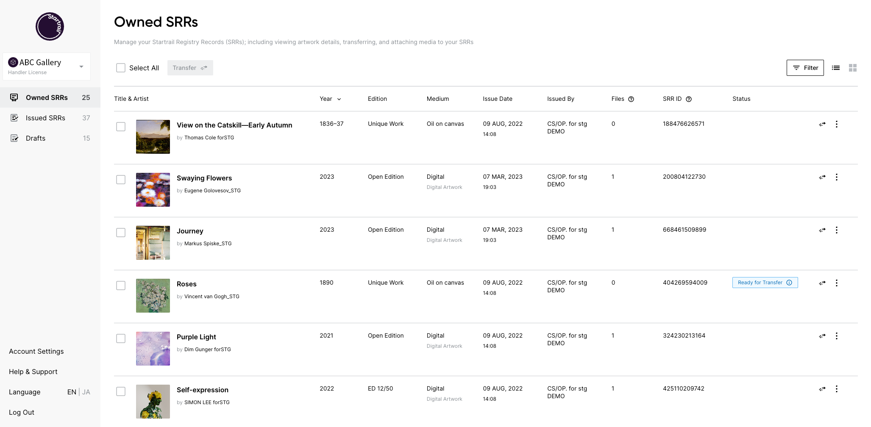The width and height of the screenshot is (871, 427).
Task: Check the Swaying Flowers row checkbox
Action: (x=121, y=180)
